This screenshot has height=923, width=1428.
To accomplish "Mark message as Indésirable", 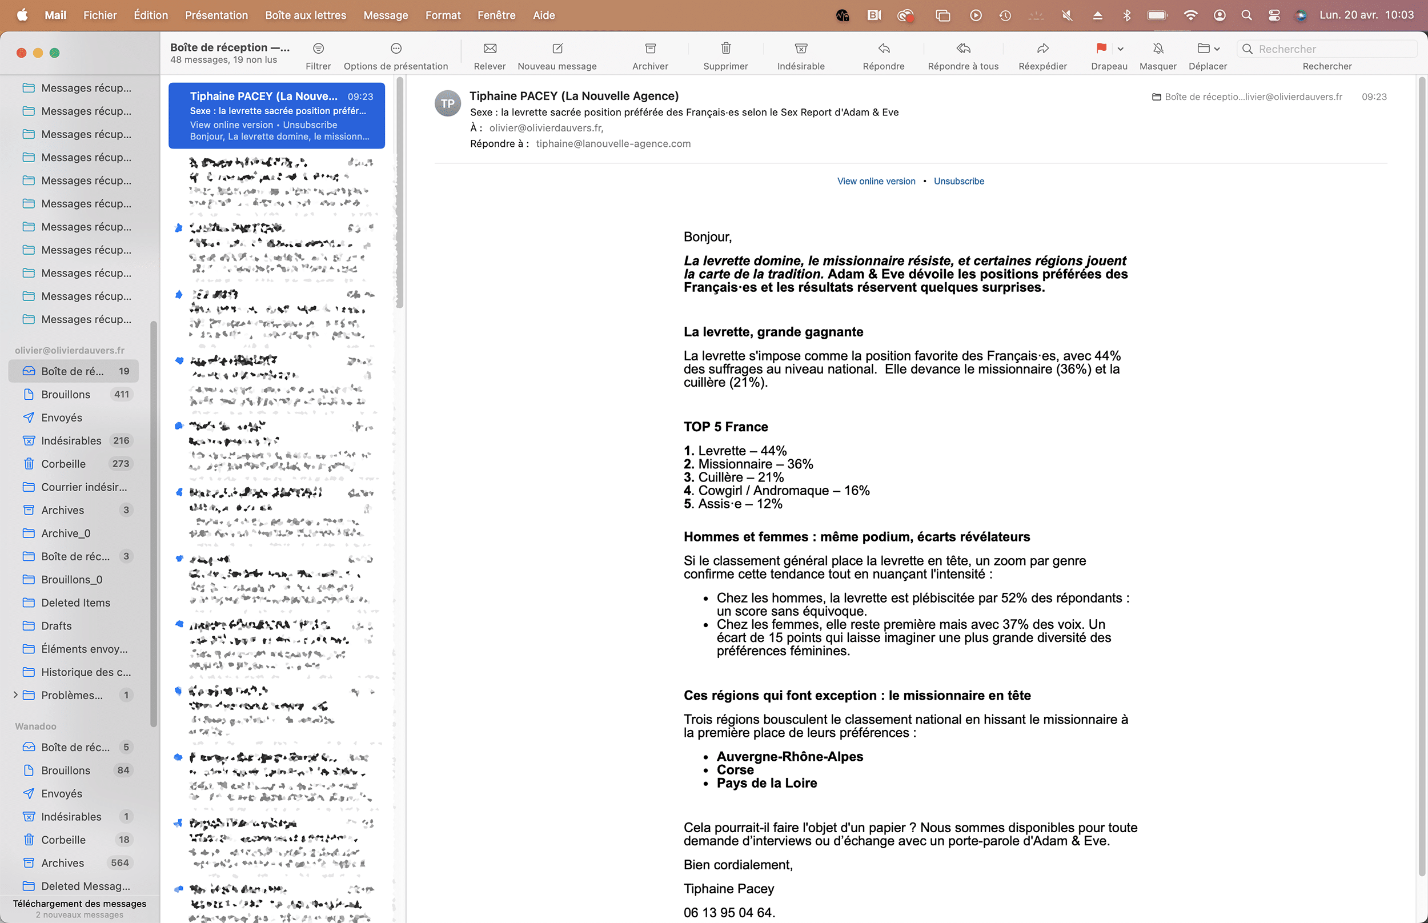I will coord(801,48).
